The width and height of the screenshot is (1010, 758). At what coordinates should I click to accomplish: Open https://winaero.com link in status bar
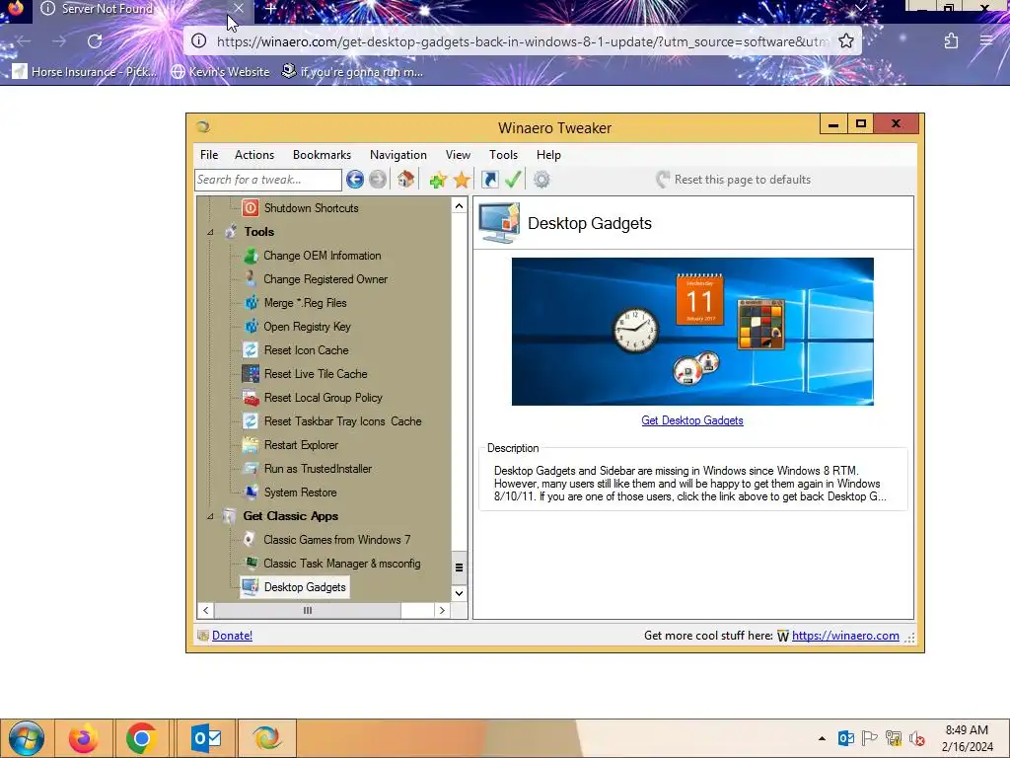(x=845, y=636)
